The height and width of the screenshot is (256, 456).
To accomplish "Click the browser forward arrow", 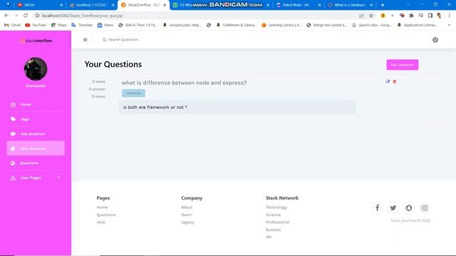I will coord(16,16).
